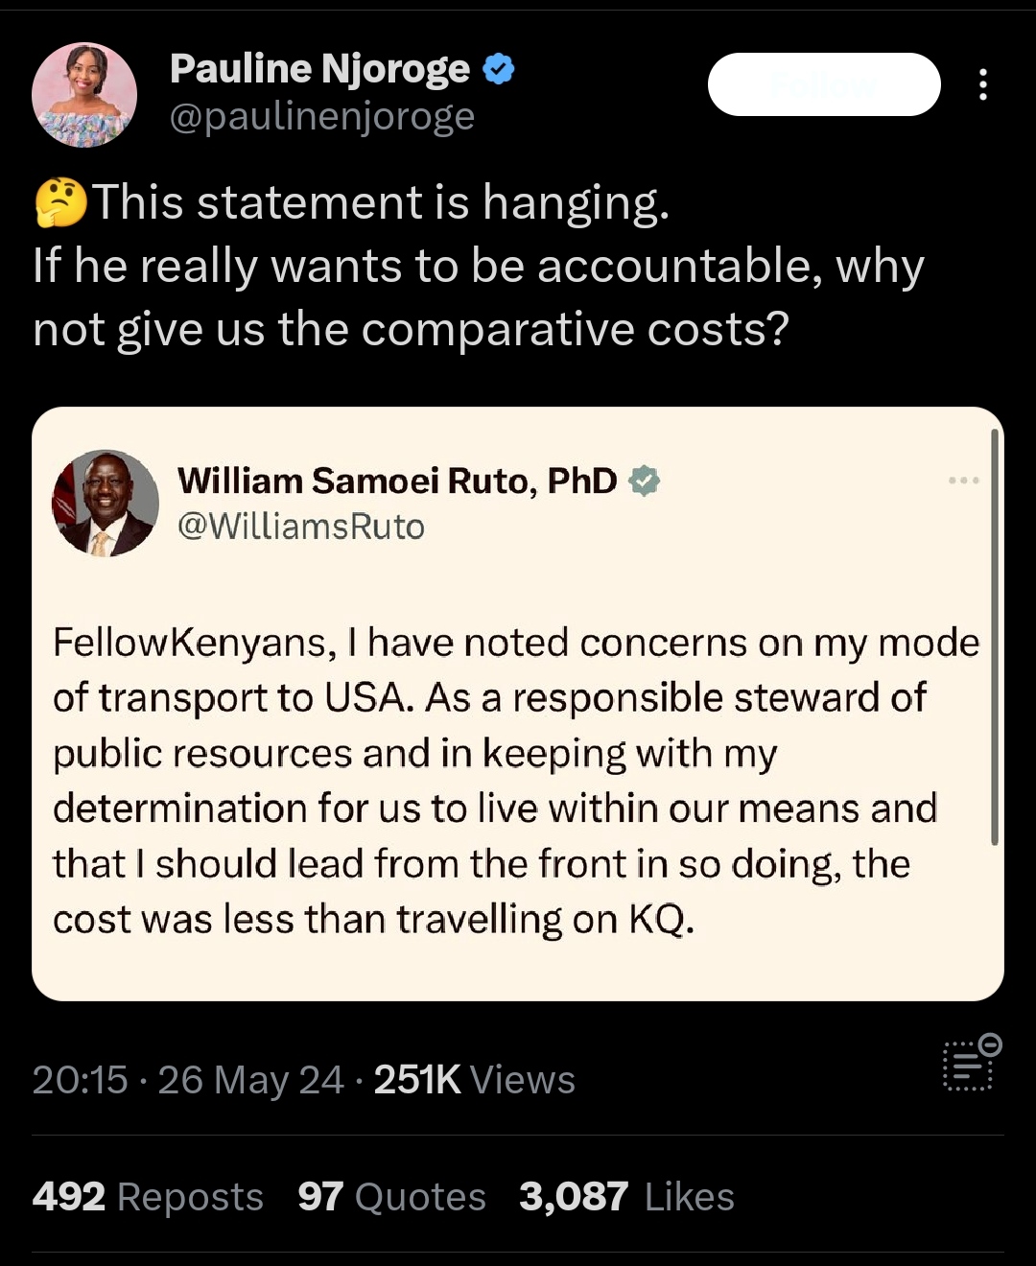The height and width of the screenshot is (1266, 1036).
Task: Click the list icon right of Views
Action: coord(971,1063)
